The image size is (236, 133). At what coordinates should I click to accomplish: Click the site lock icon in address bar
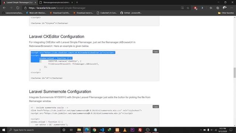click(x=25, y=8)
